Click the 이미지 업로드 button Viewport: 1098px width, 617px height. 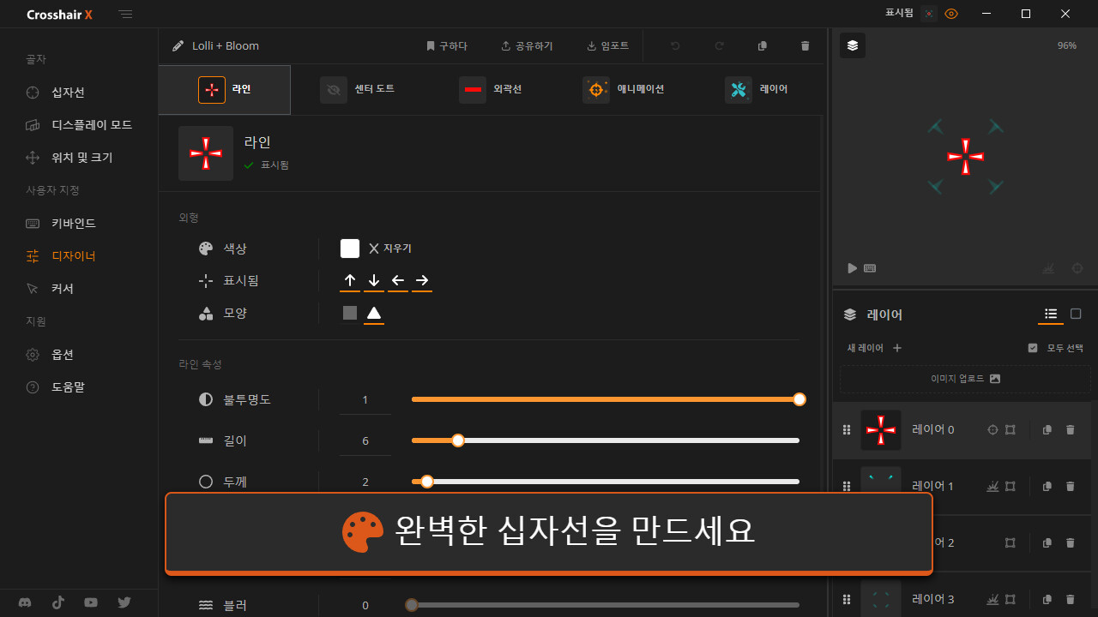click(x=965, y=379)
